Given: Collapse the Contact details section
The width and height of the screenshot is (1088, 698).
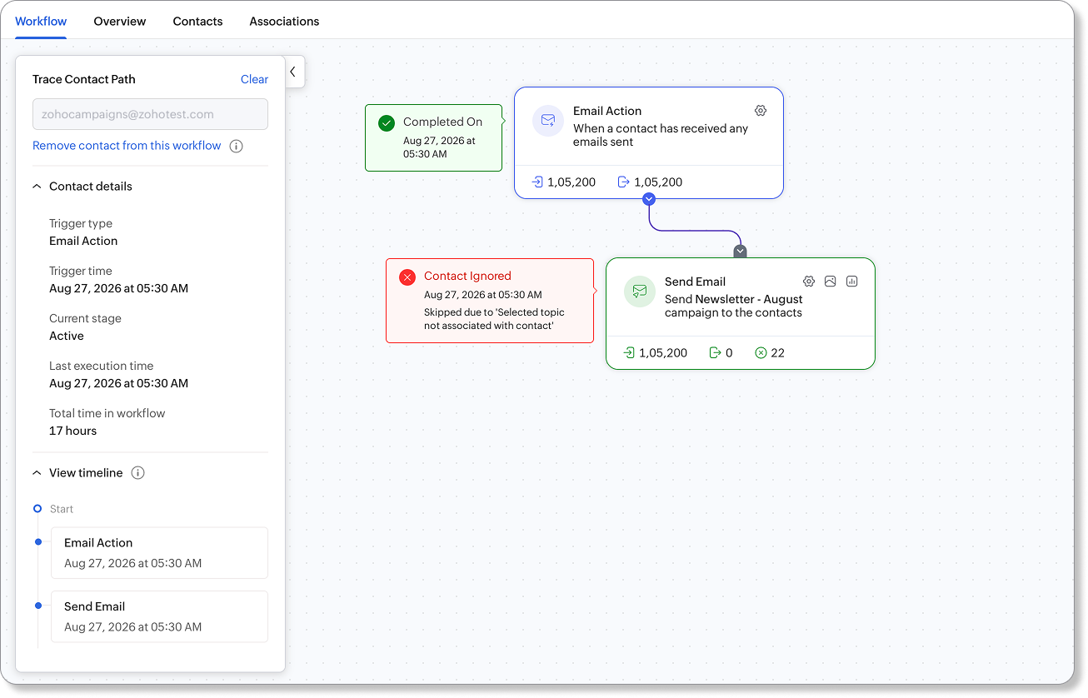Looking at the screenshot, I should [37, 187].
